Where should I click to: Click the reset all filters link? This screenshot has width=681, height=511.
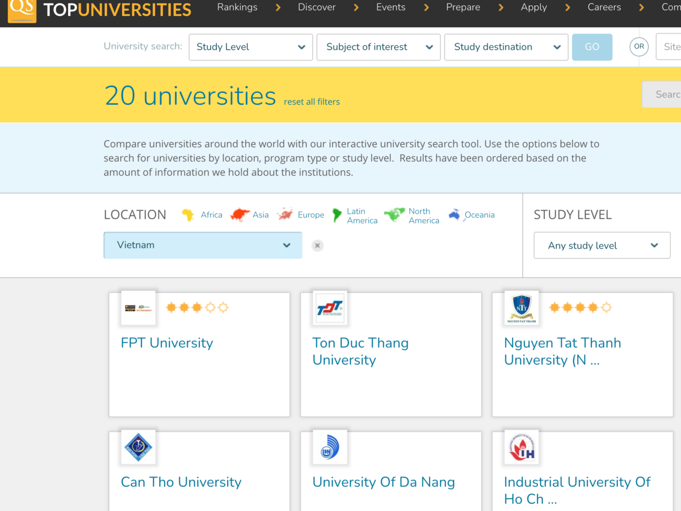[x=312, y=102]
